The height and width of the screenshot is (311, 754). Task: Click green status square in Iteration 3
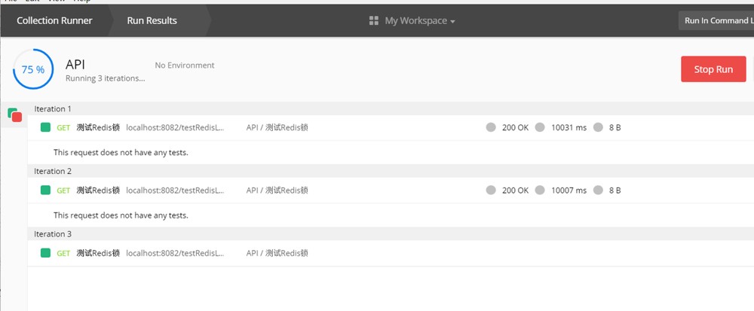[46, 253]
